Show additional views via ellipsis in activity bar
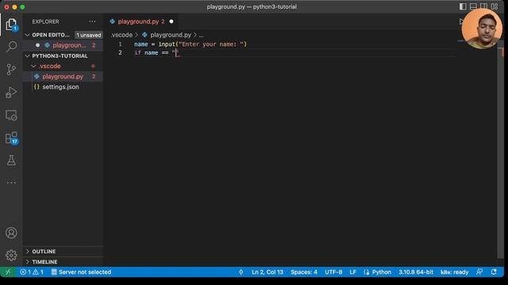The image size is (508, 285). coord(11,183)
